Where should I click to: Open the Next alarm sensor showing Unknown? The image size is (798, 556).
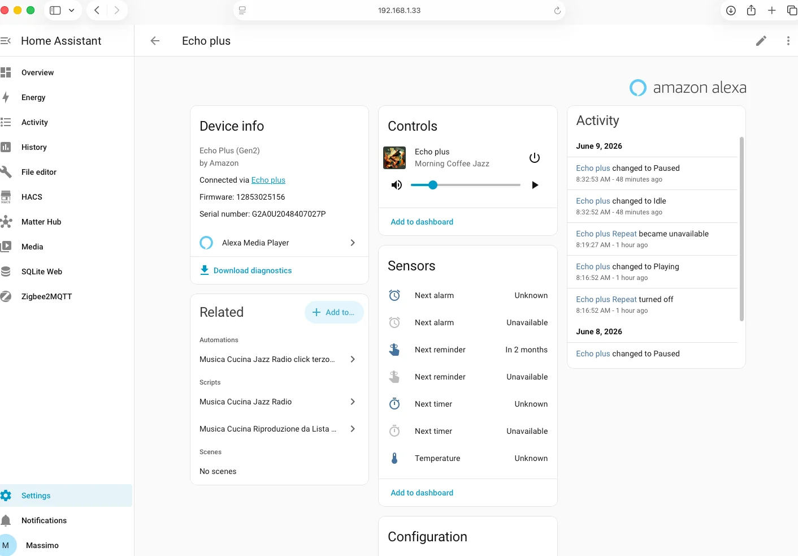[468, 295]
